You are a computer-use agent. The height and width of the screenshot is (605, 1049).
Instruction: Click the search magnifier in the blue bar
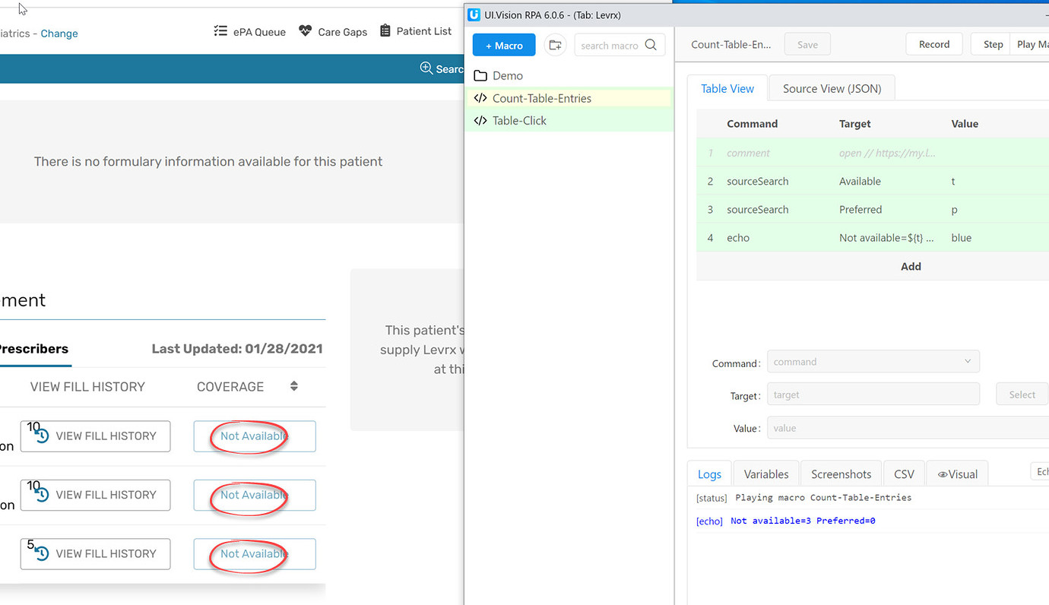point(426,68)
